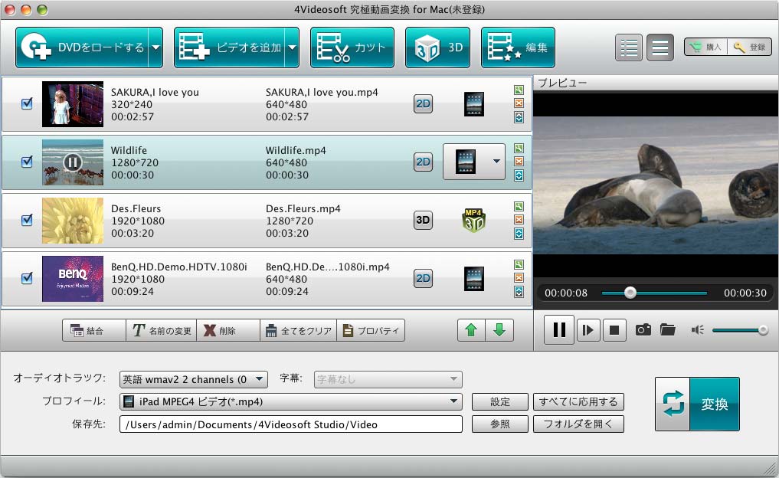Move item up with green arrow

(471, 330)
